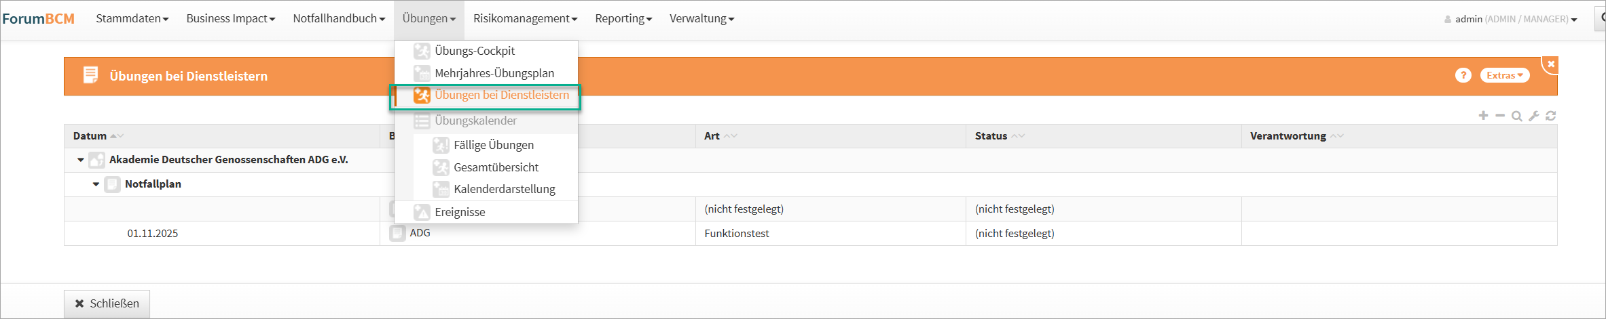Open help via the question mark icon
This screenshot has height=319, width=1606.
tap(1463, 75)
